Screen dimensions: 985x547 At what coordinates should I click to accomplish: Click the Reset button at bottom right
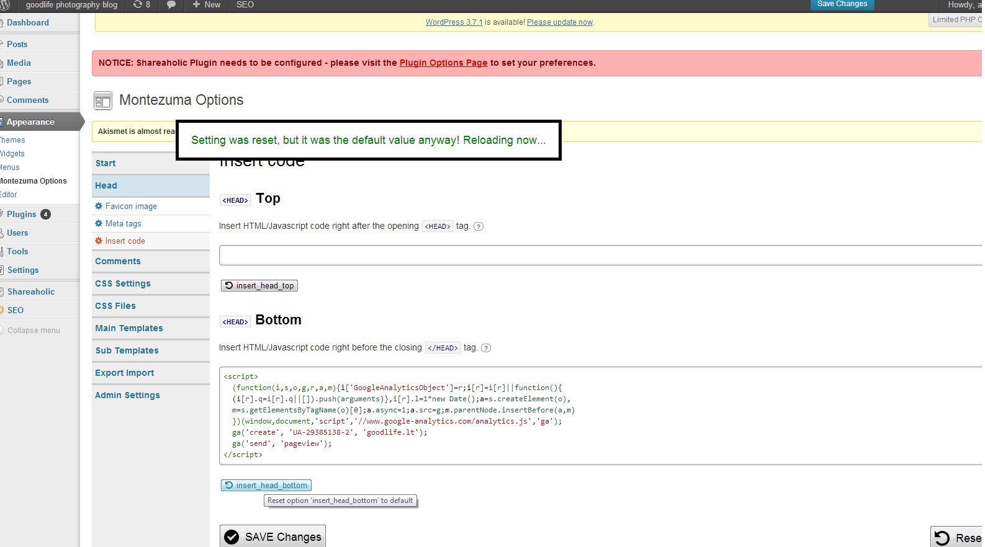click(958, 538)
